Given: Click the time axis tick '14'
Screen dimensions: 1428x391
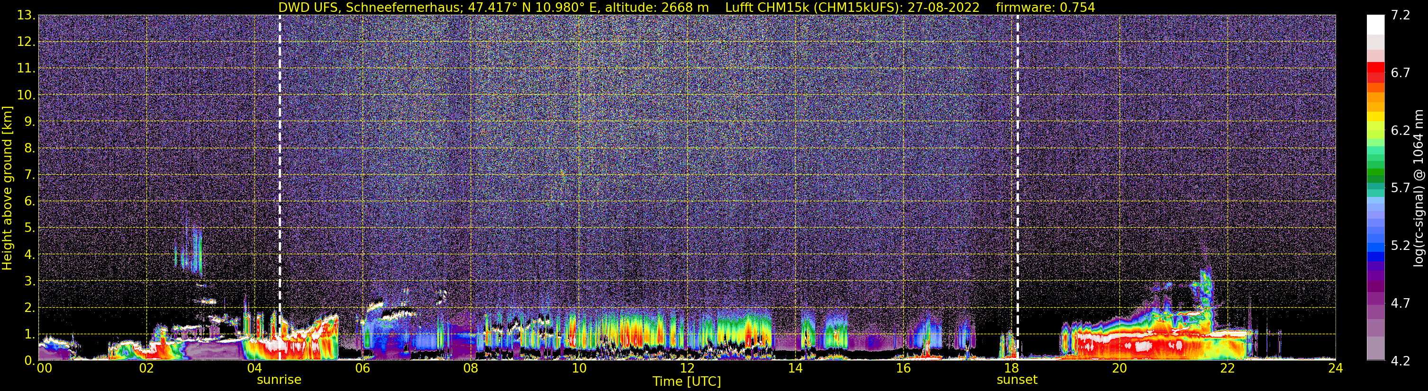Looking at the screenshot, I should (795, 368).
